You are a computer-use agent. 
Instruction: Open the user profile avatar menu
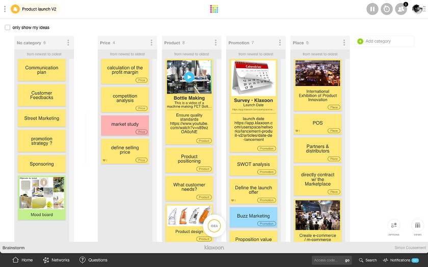point(418,9)
